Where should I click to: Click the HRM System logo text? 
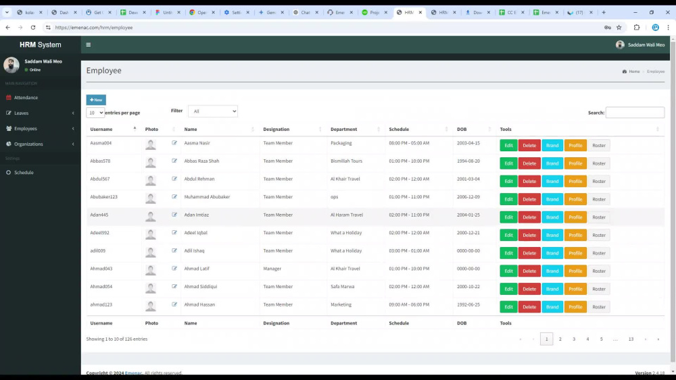click(41, 45)
